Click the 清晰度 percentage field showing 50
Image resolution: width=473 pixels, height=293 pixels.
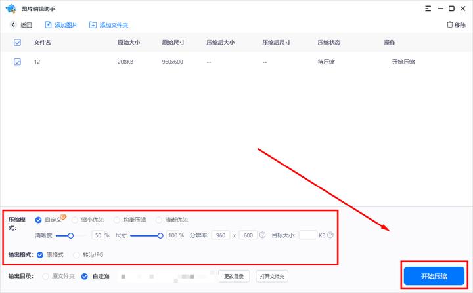(x=98, y=235)
